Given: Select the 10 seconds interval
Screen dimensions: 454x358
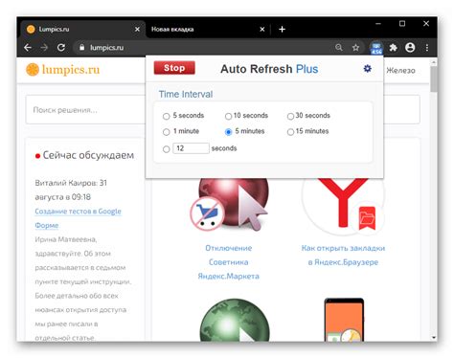Looking at the screenshot, I should [x=228, y=116].
